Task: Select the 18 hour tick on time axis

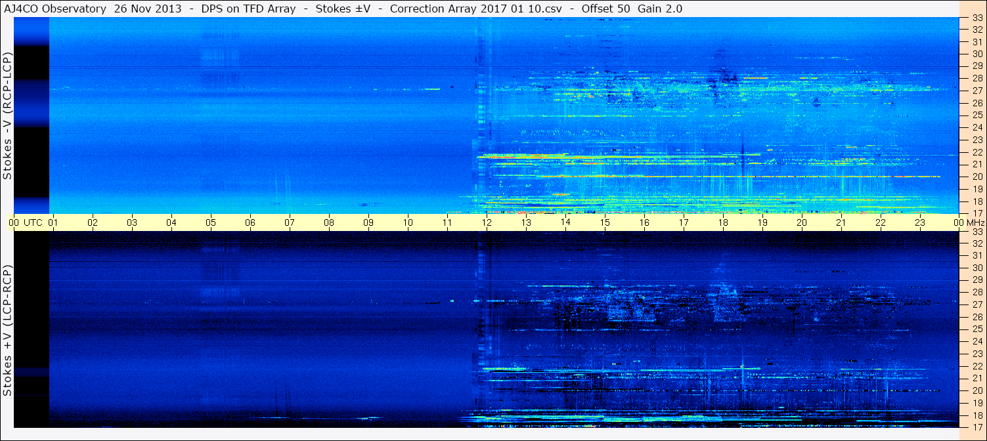Action: [x=723, y=223]
